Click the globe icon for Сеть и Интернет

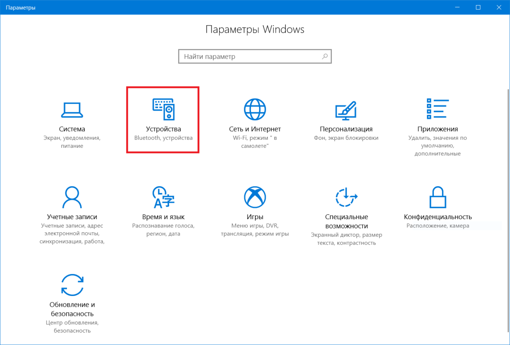pos(255,109)
